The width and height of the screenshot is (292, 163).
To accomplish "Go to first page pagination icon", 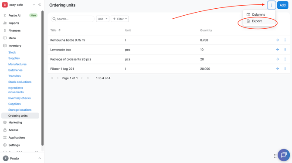I will pos(52,78).
